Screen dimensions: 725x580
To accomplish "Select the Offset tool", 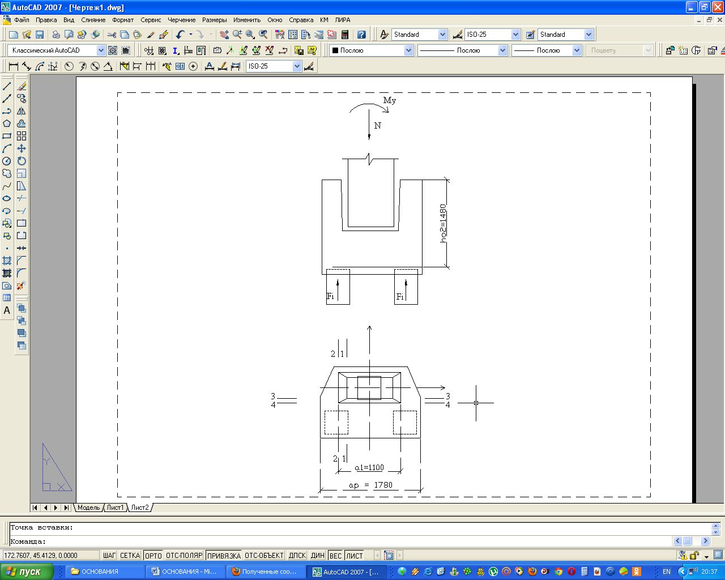I will pyautogui.click(x=22, y=123).
